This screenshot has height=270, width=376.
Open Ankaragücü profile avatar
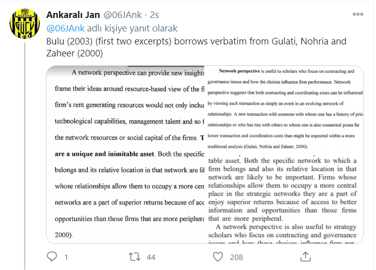pos(24,23)
